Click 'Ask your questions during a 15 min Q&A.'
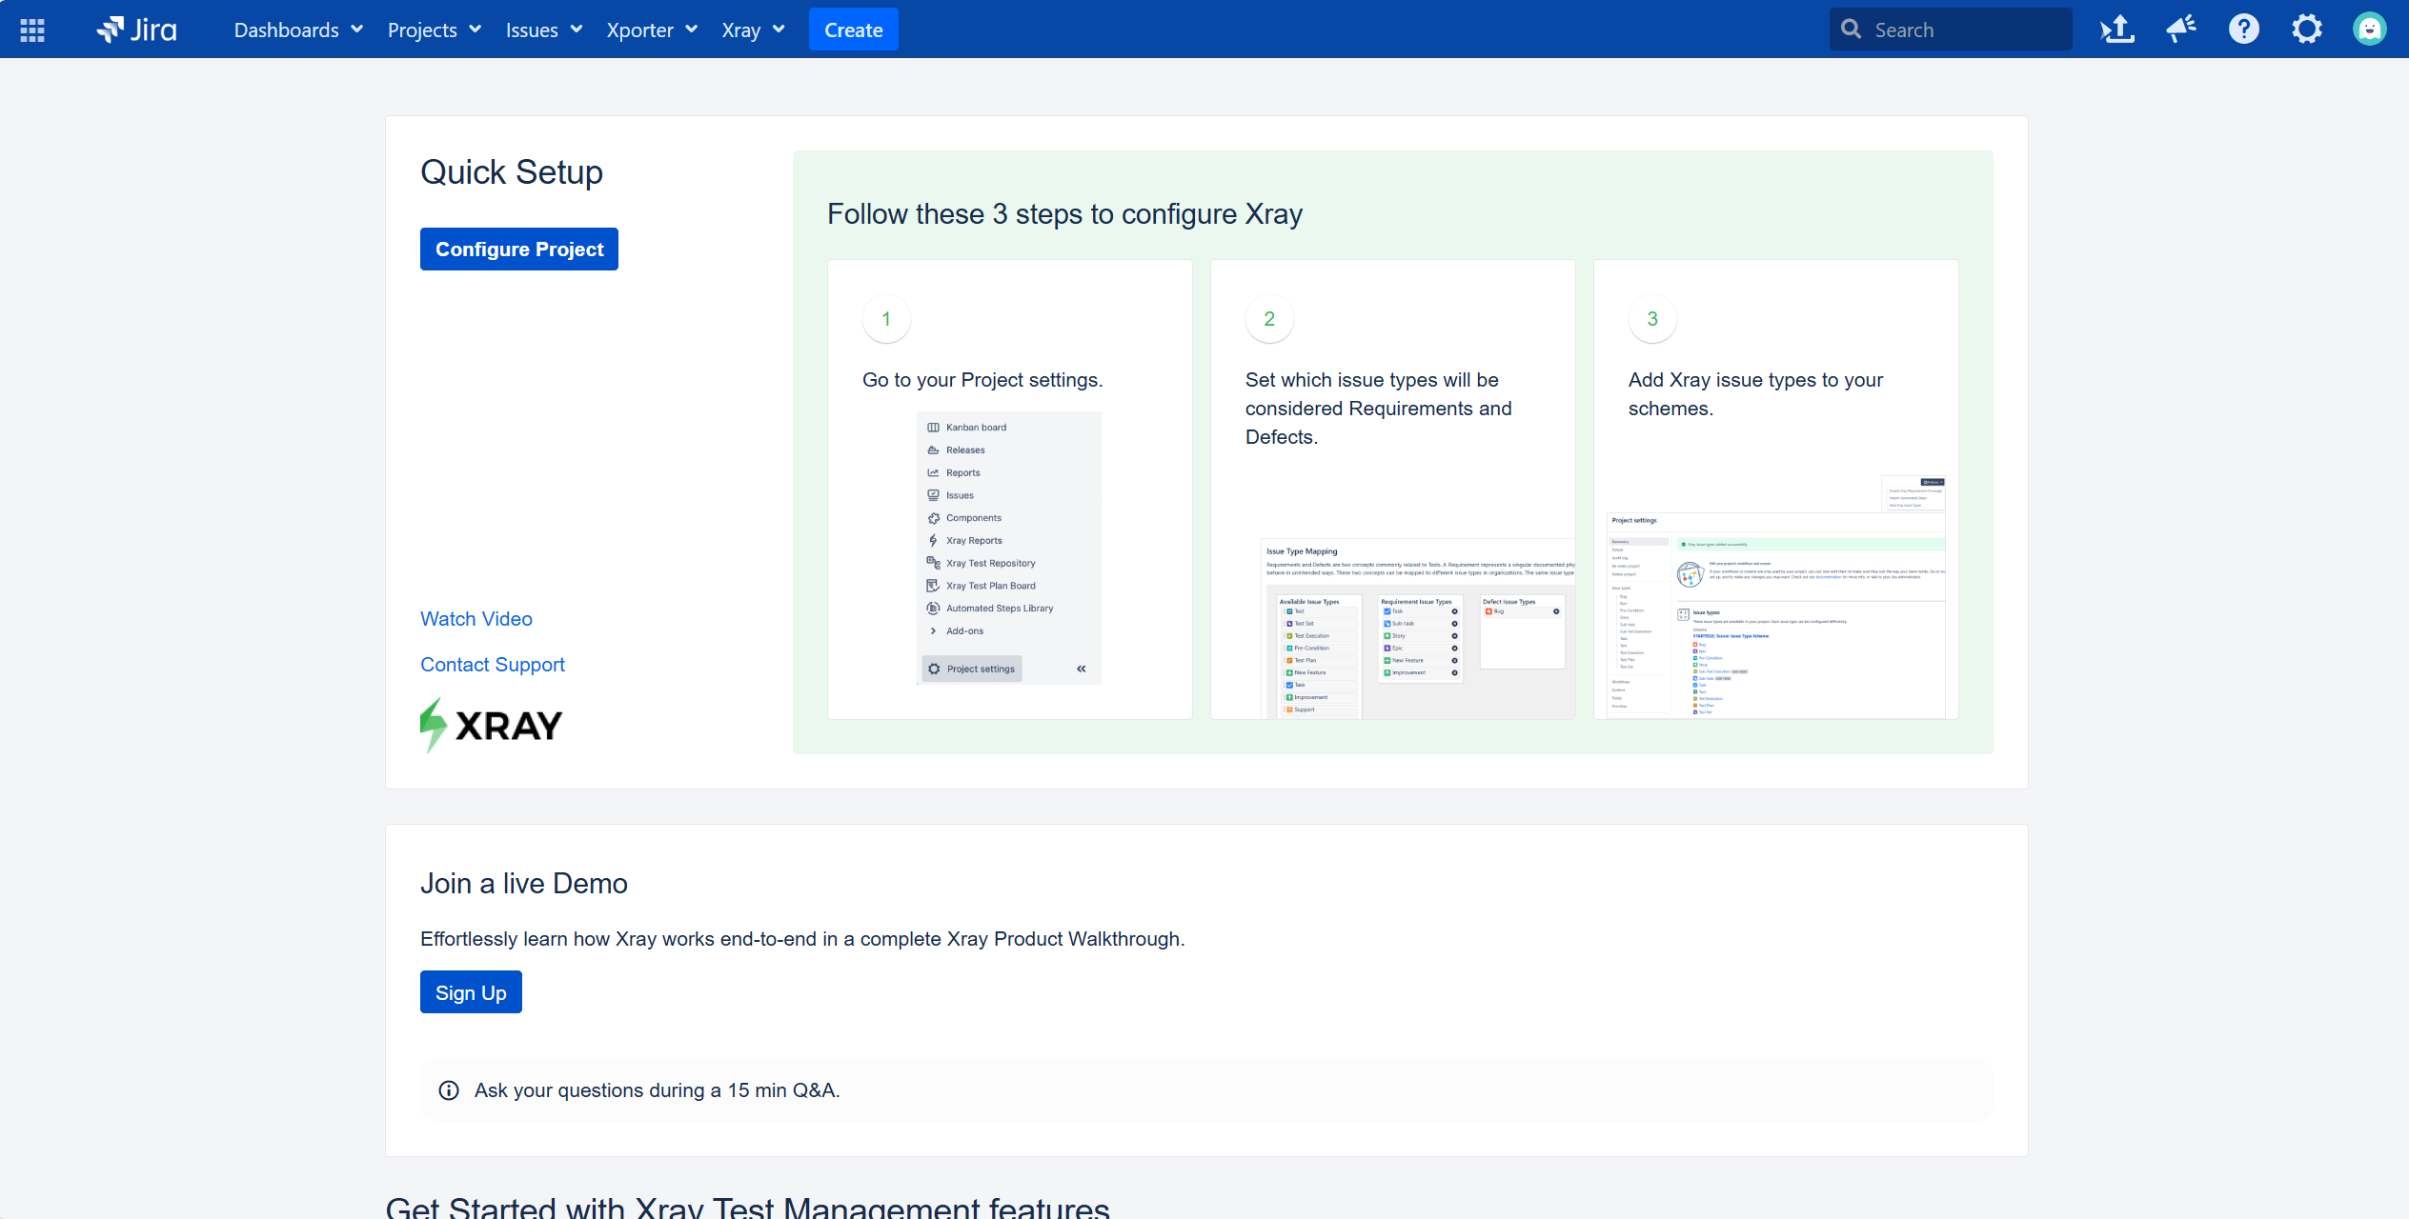2409x1219 pixels. pyautogui.click(x=658, y=1091)
